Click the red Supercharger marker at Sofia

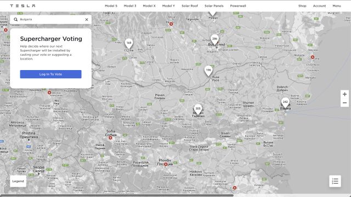pos(110,138)
